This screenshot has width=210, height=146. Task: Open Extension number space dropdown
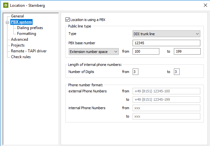pyautogui.click(x=94, y=51)
